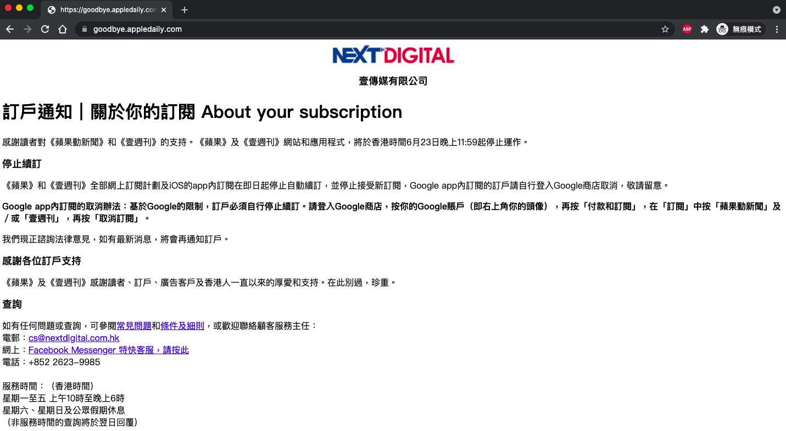Click the yellow minimize window button
The image size is (786, 431).
pos(19,8)
